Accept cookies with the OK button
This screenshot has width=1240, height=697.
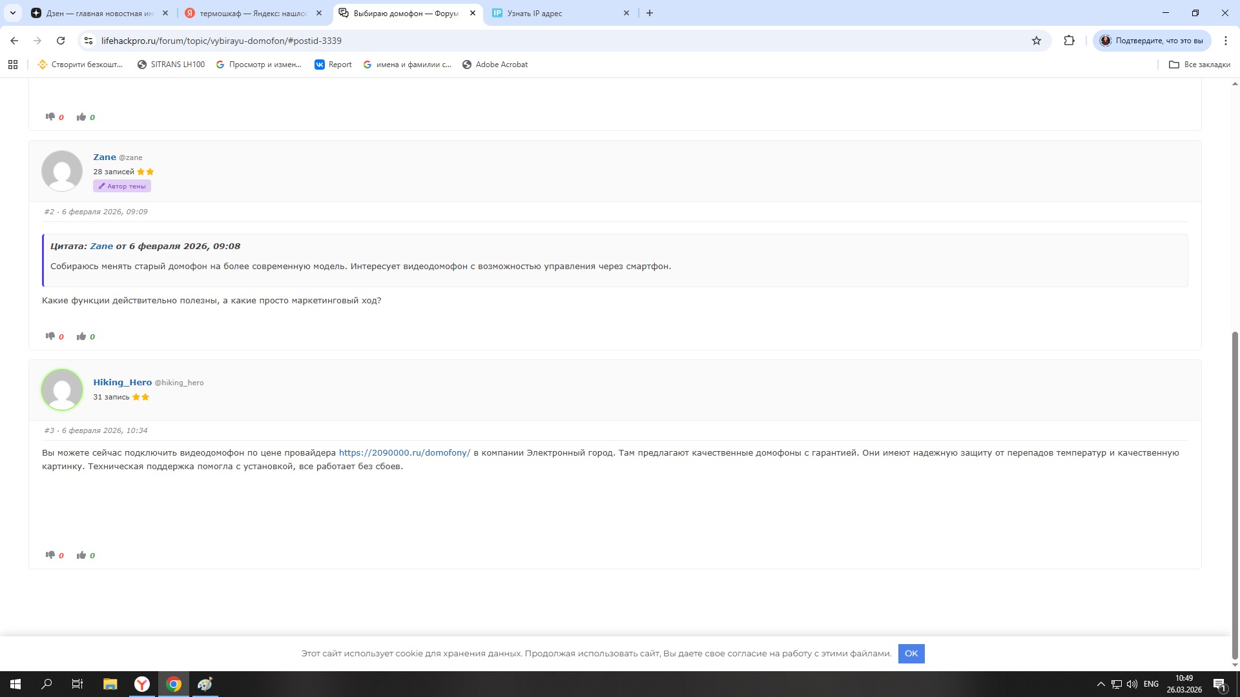[911, 654]
